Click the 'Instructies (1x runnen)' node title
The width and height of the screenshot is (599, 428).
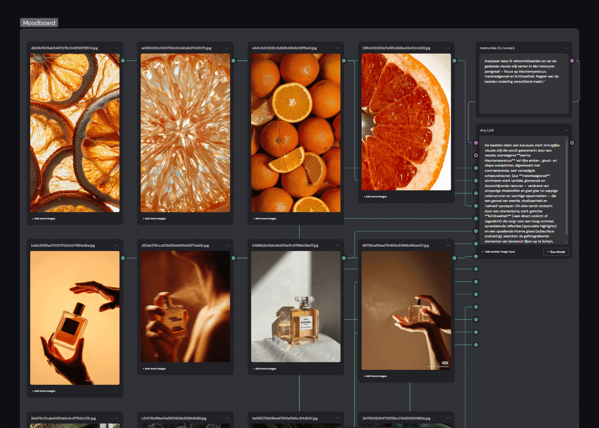point(497,48)
